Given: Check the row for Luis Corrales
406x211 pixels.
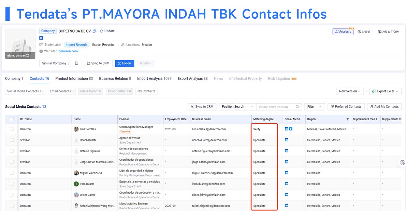Looking at the screenshot, I should (x=12, y=129).
